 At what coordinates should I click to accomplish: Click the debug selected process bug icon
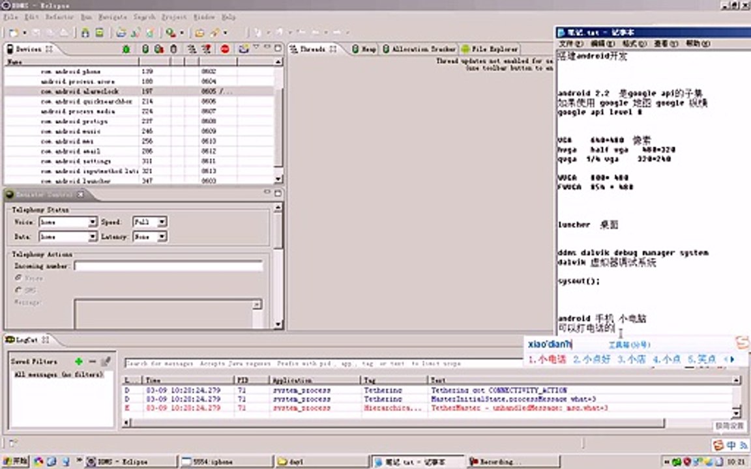[x=126, y=49]
